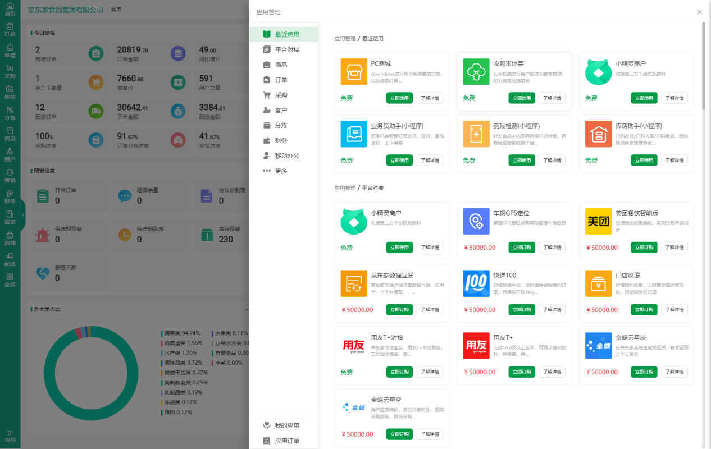The height and width of the screenshot is (449, 711).
Task: Open 应用订单 from the bottom menu
Action: pyautogui.click(x=286, y=441)
